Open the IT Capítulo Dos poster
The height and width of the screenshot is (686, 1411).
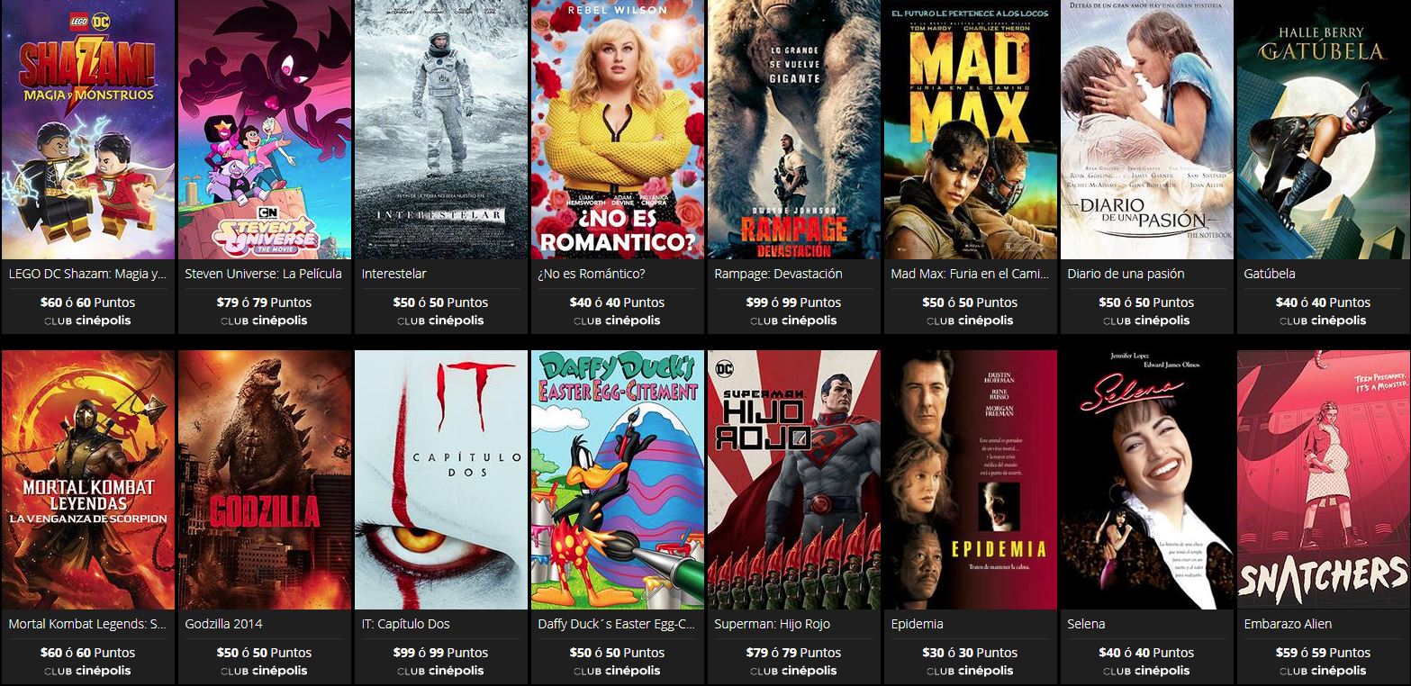tap(441, 480)
